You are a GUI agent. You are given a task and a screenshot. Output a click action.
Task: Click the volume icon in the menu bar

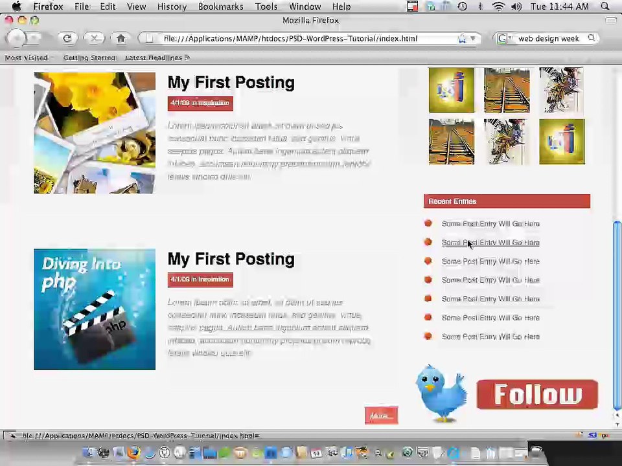pyautogui.click(x=516, y=6)
